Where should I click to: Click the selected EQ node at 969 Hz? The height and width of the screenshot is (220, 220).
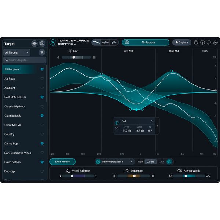(136, 110)
